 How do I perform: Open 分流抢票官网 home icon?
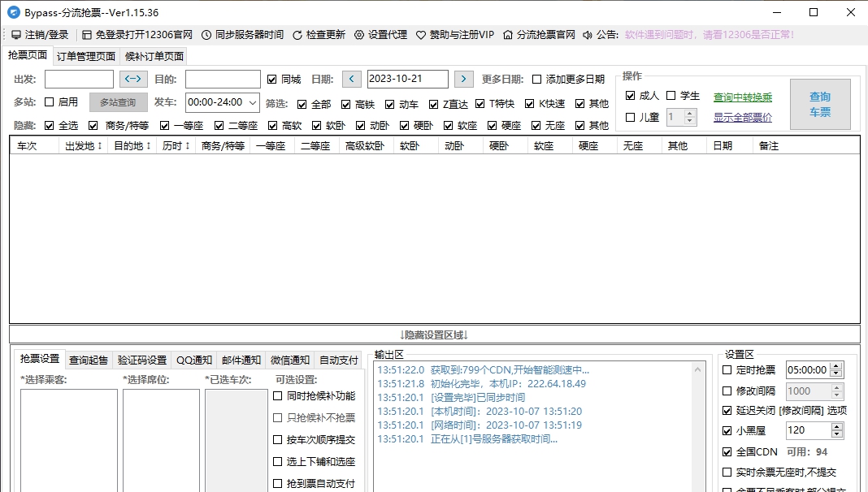[508, 35]
